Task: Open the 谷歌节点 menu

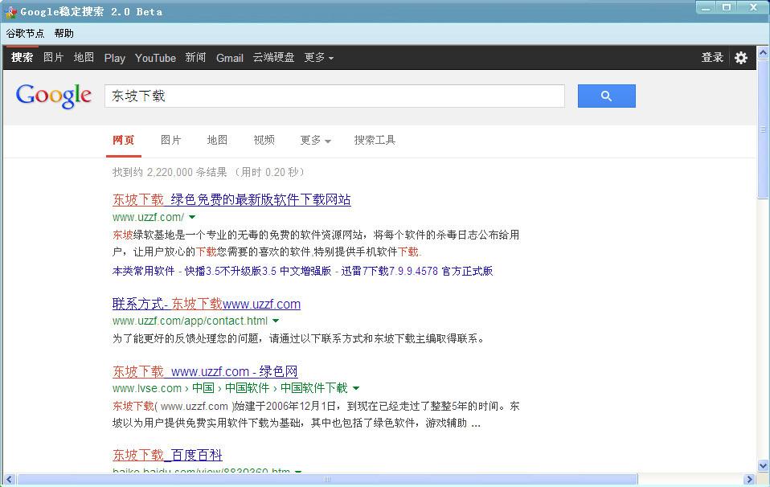Action: point(25,34)
